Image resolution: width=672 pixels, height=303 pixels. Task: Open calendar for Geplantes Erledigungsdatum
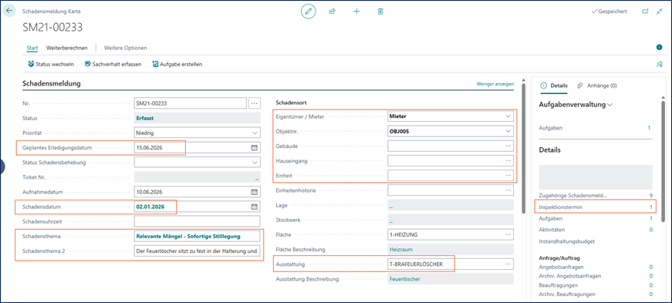pos(254,147)
